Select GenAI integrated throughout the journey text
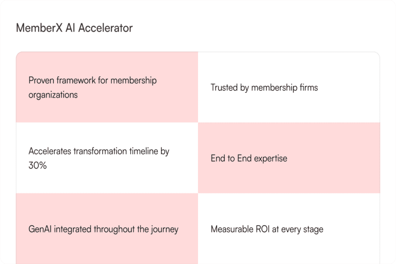Screen dimensions: 396x264 click(103, 229)
